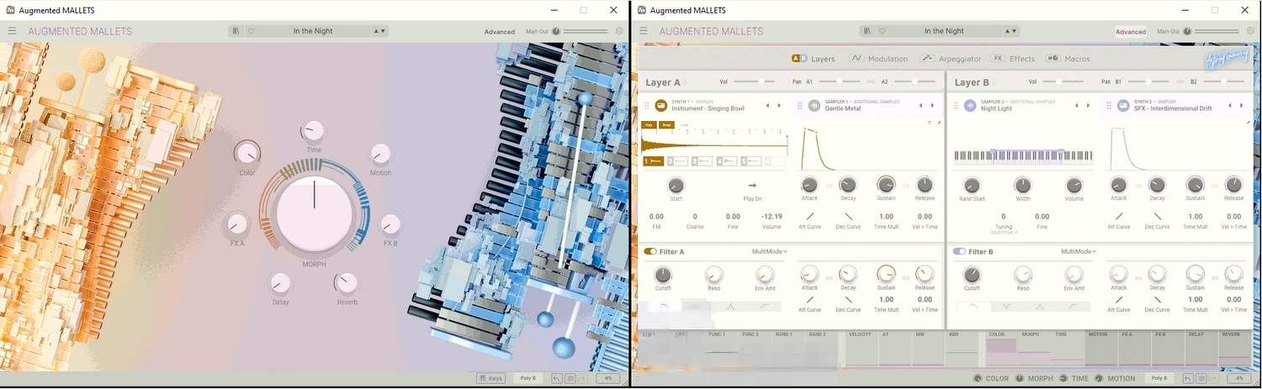Select previous sound for Gentle Metal
1262x389 pixels.
click(920, 105)
